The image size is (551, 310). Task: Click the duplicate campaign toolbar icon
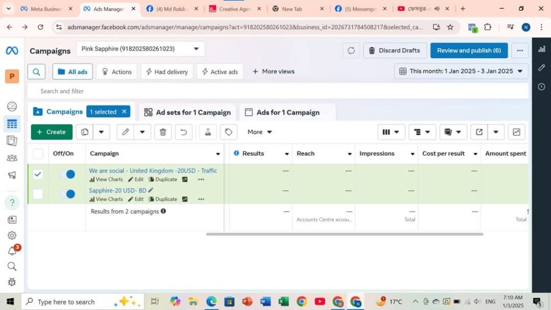tap(84, 132)
